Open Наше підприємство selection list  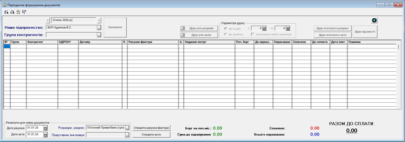click(x=99, y=28)
